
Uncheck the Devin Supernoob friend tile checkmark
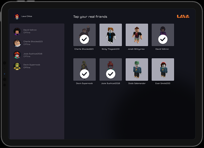tap(84, 74)
